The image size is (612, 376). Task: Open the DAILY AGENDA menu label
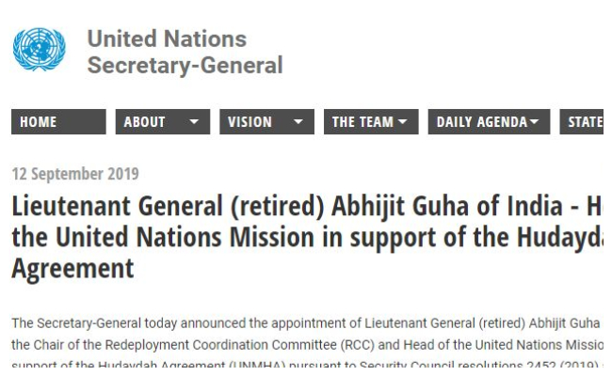coord(482,122)
